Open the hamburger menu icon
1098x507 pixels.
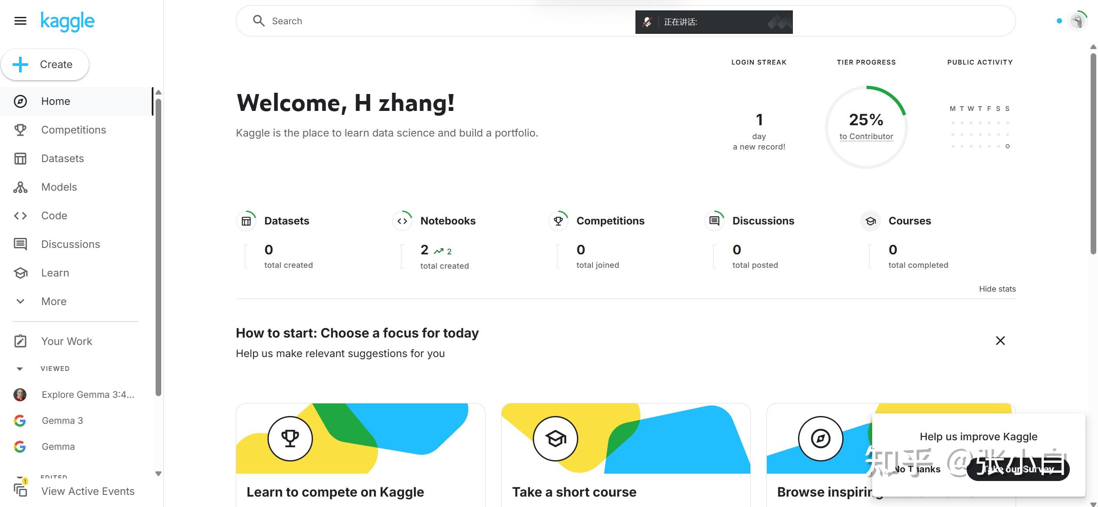(x=20, y=21)
